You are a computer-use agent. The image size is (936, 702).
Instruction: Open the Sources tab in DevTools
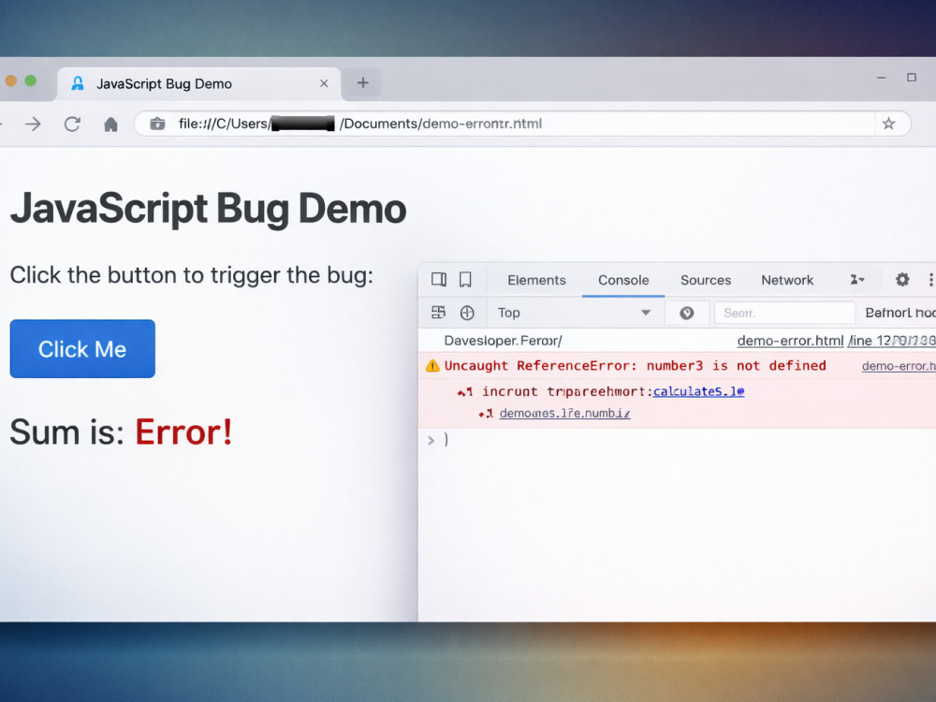[706, 280]
